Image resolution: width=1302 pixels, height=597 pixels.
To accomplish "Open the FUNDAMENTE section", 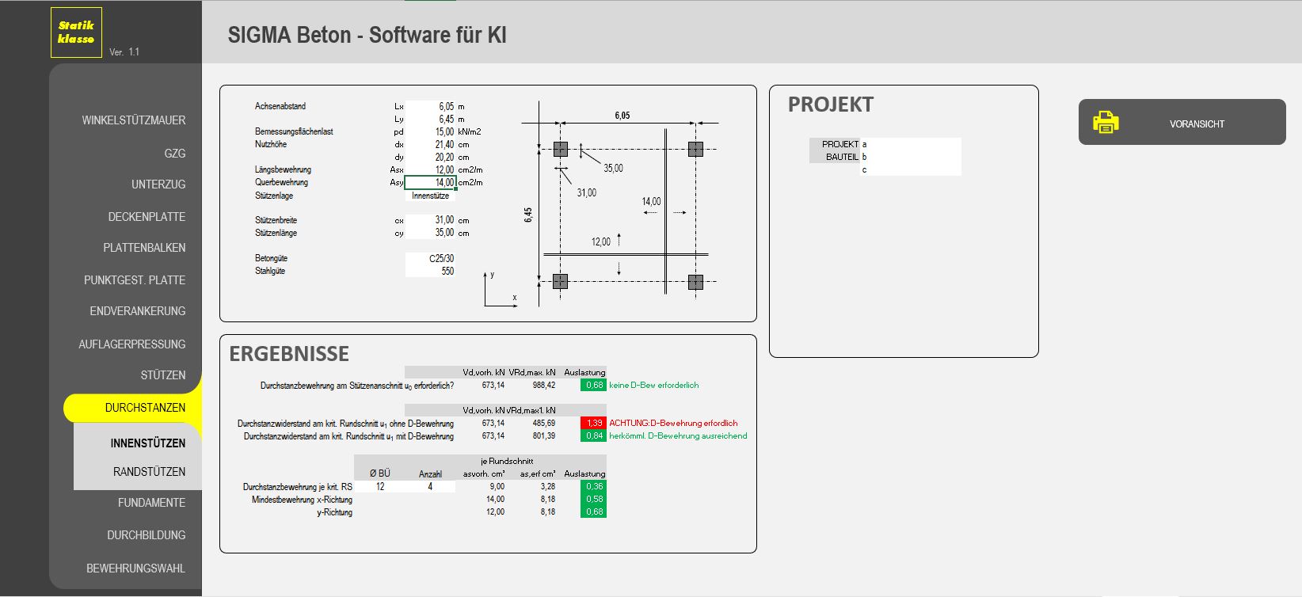I will [151, 503].
